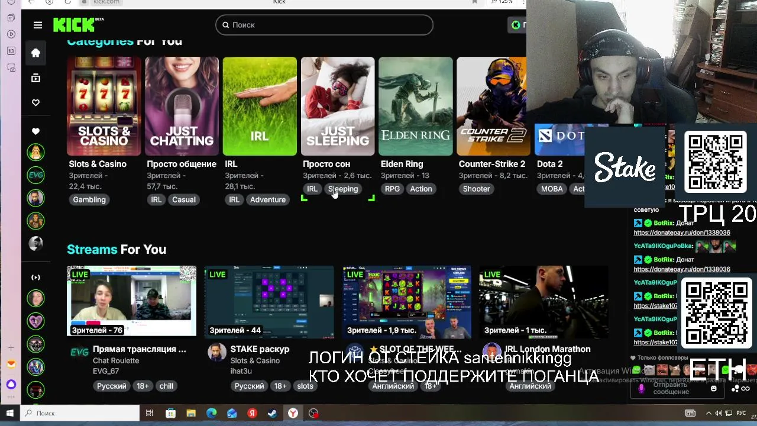
Task: Open the Just Sleeping category thumbnail
Action: point(338,106)
